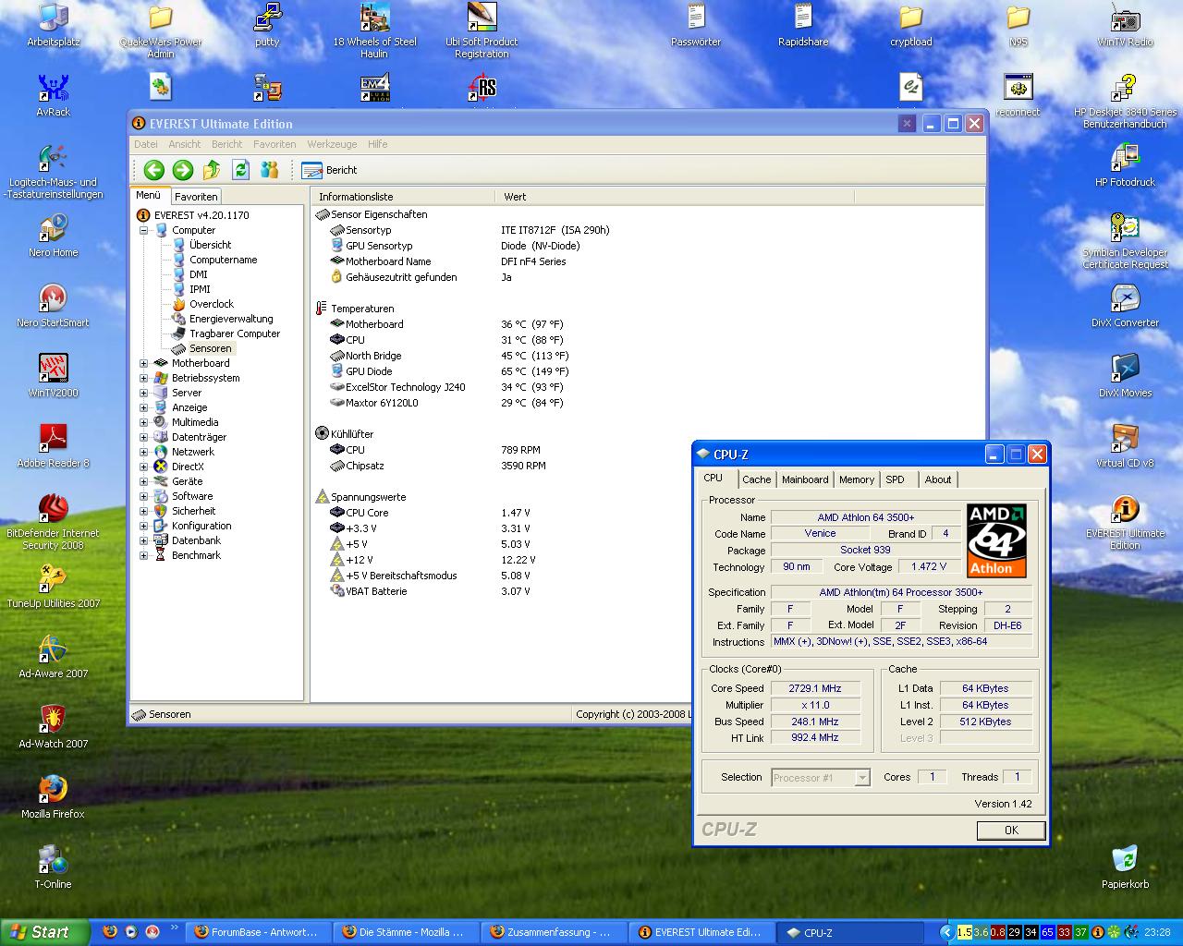Switch to the Favoriten tab in sidebar
This screenshot has height=946, width=1183.
[196, 197]
